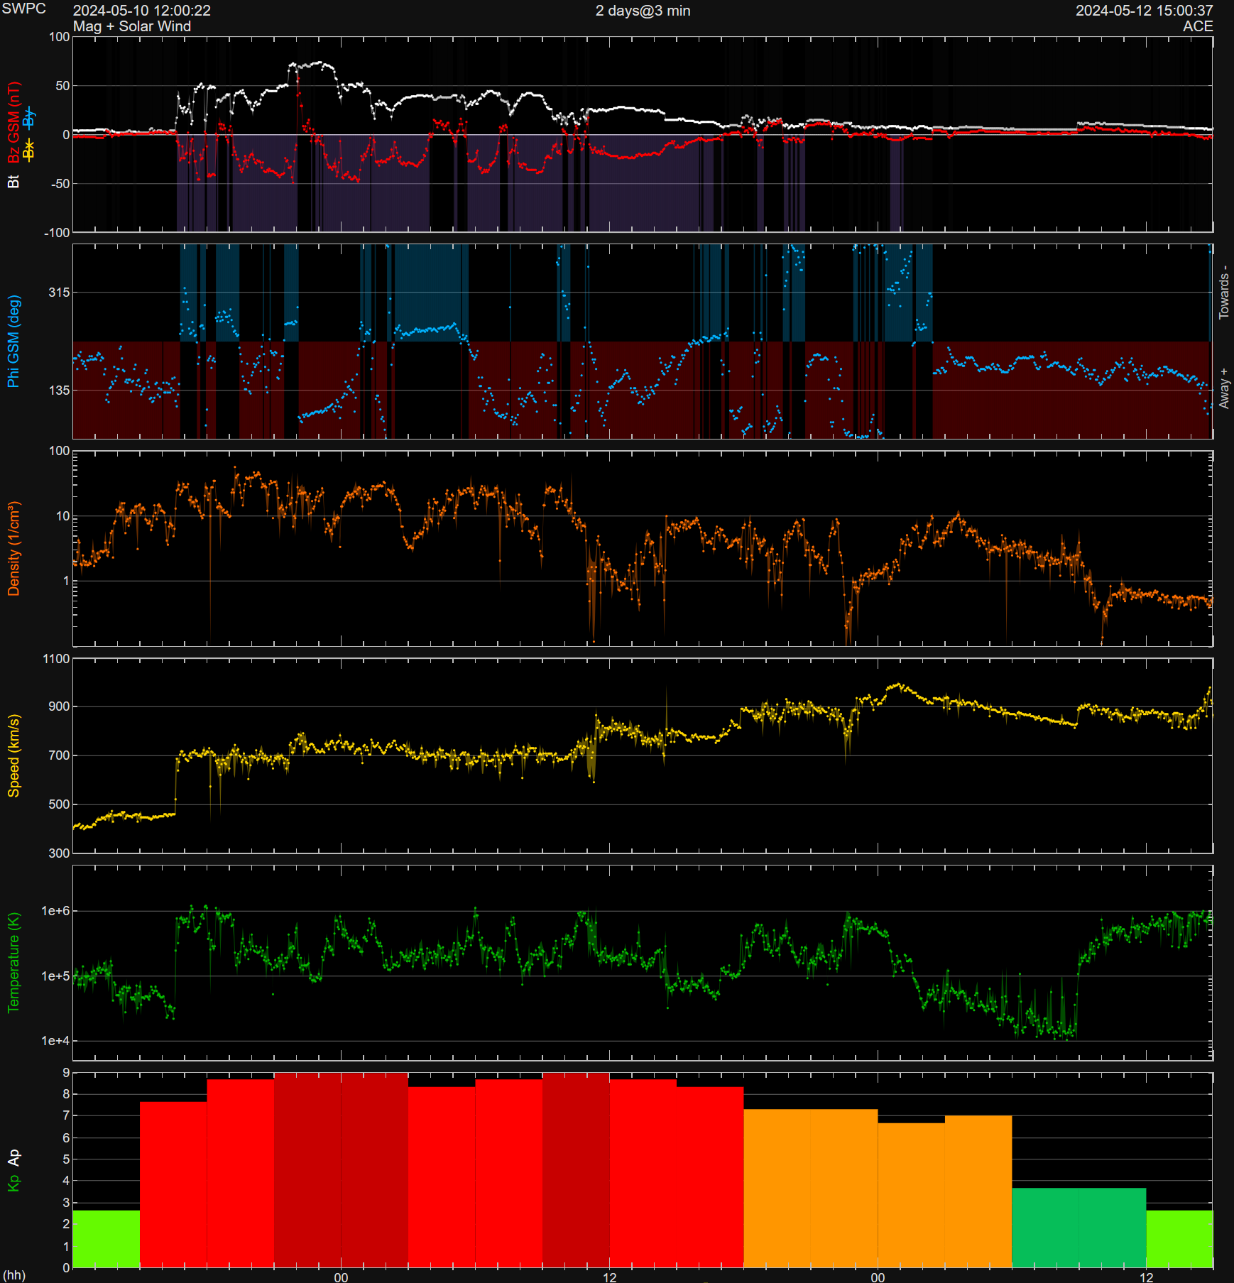Select the second '00' hour label on the time axis

(x=878, y=1277)
